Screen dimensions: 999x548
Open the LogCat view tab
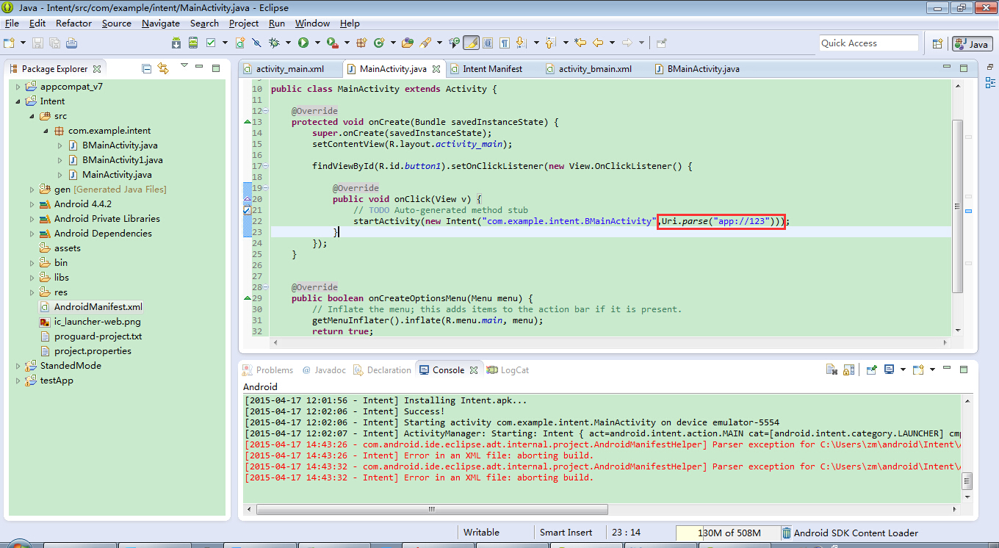(508, 370)
